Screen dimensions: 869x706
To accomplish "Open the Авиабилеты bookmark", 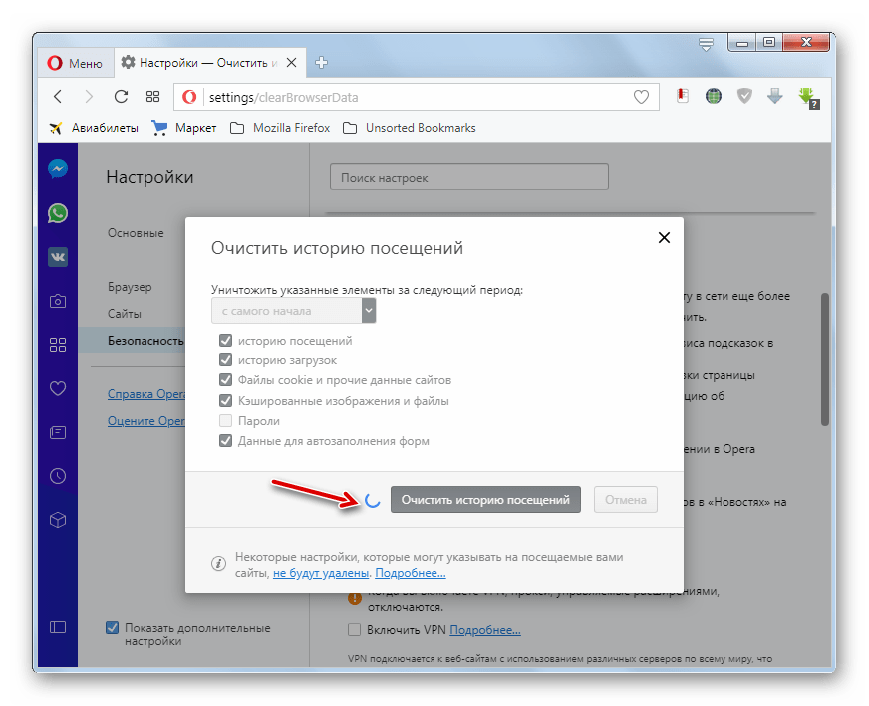I will 94,128.
